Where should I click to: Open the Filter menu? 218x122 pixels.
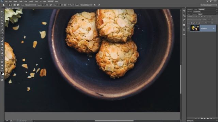(36, 1)
